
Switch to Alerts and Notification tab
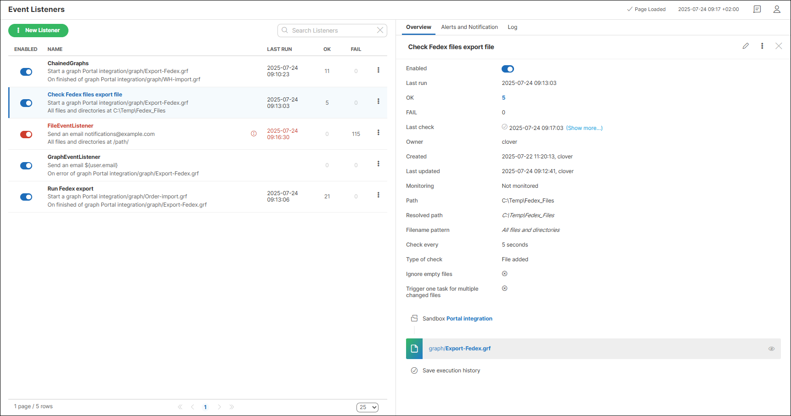coord(469,27)
